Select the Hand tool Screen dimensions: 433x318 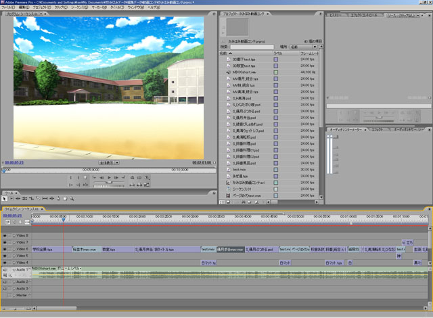[65, 198]
